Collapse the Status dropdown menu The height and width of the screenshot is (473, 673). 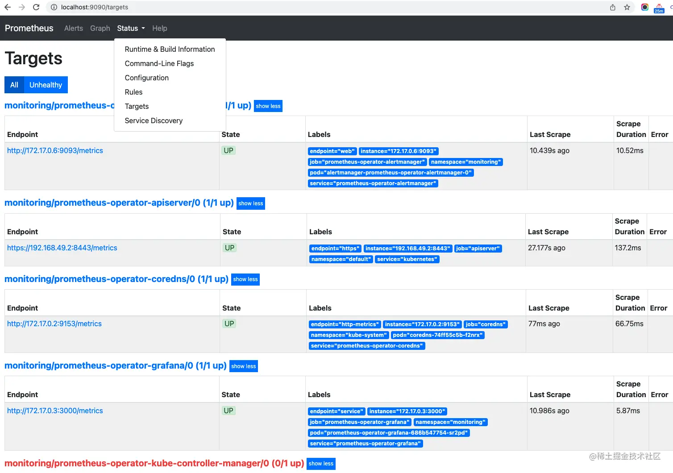tap(131, 28)
